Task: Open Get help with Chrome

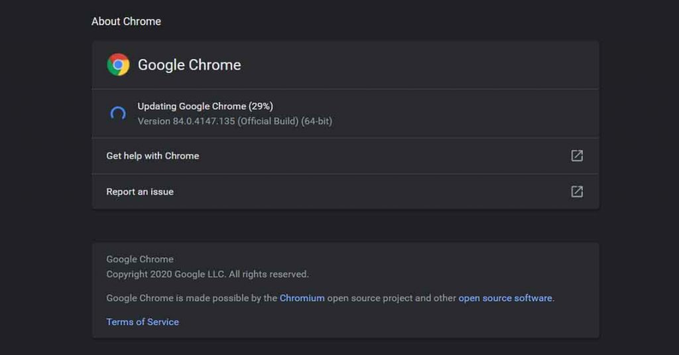Action: point(345,156)
